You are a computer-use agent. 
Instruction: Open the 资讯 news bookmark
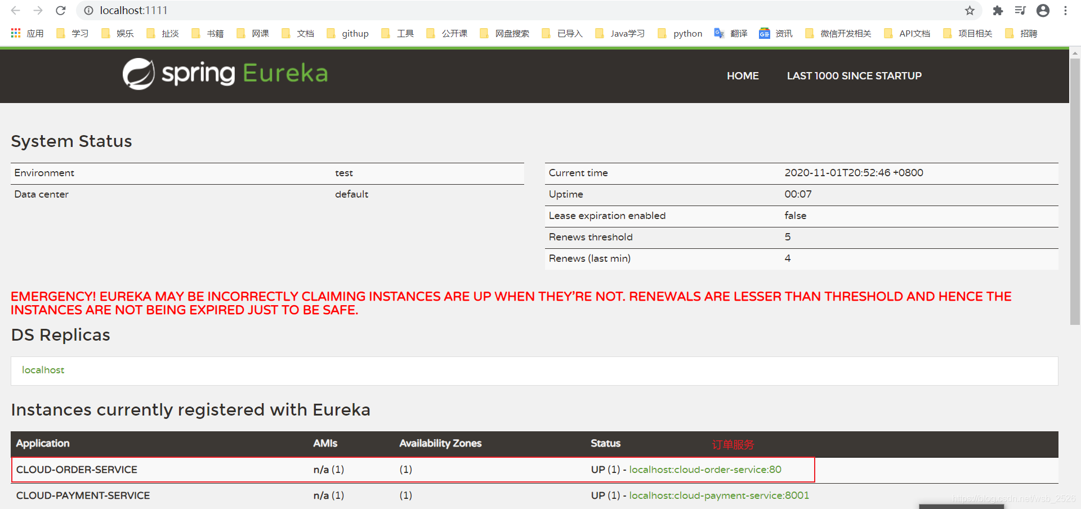[x=776, y=33]
